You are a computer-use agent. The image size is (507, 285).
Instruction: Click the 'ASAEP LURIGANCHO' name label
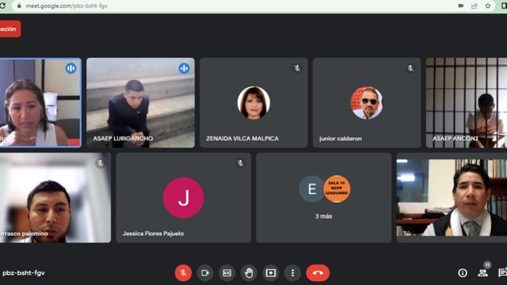123,138
